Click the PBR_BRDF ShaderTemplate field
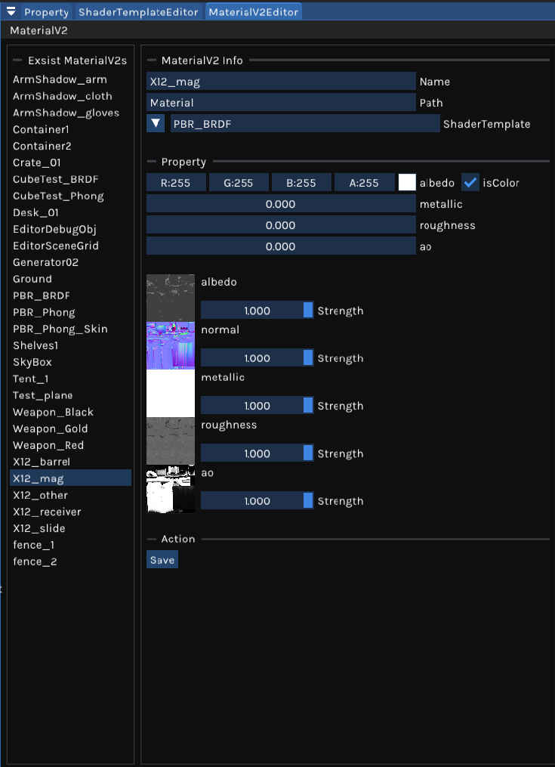Image resolution: width=555 pixels, height=767 pixels. 305,123
